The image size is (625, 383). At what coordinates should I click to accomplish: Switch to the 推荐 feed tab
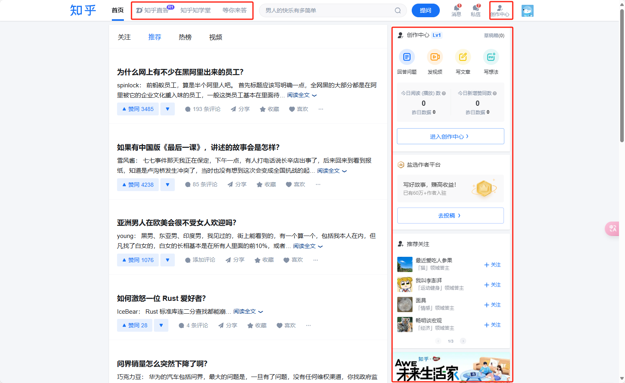coord(155,37)
